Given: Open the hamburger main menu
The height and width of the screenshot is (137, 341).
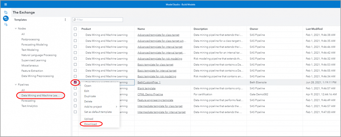Looking at the screenshot, I should (5, 4).
